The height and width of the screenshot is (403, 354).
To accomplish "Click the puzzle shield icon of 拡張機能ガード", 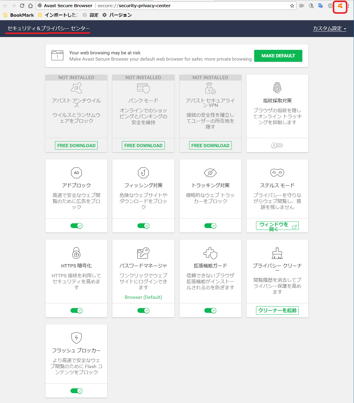I will click(x=210, y=253).
